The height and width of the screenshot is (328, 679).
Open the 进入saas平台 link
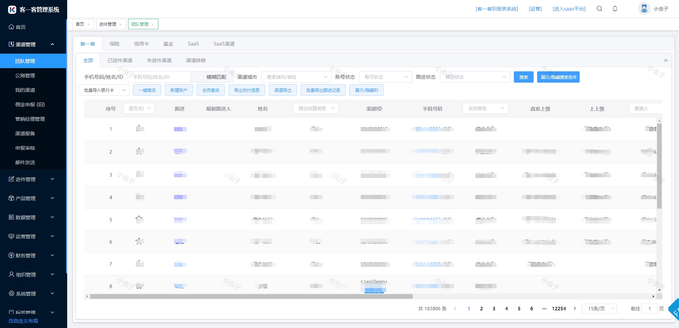pyautogui.click(x=569, y=9)
